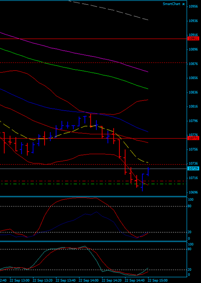Click the 22 Sep 14:00 time label
This screenshot has width=201, height=283.
89,280
